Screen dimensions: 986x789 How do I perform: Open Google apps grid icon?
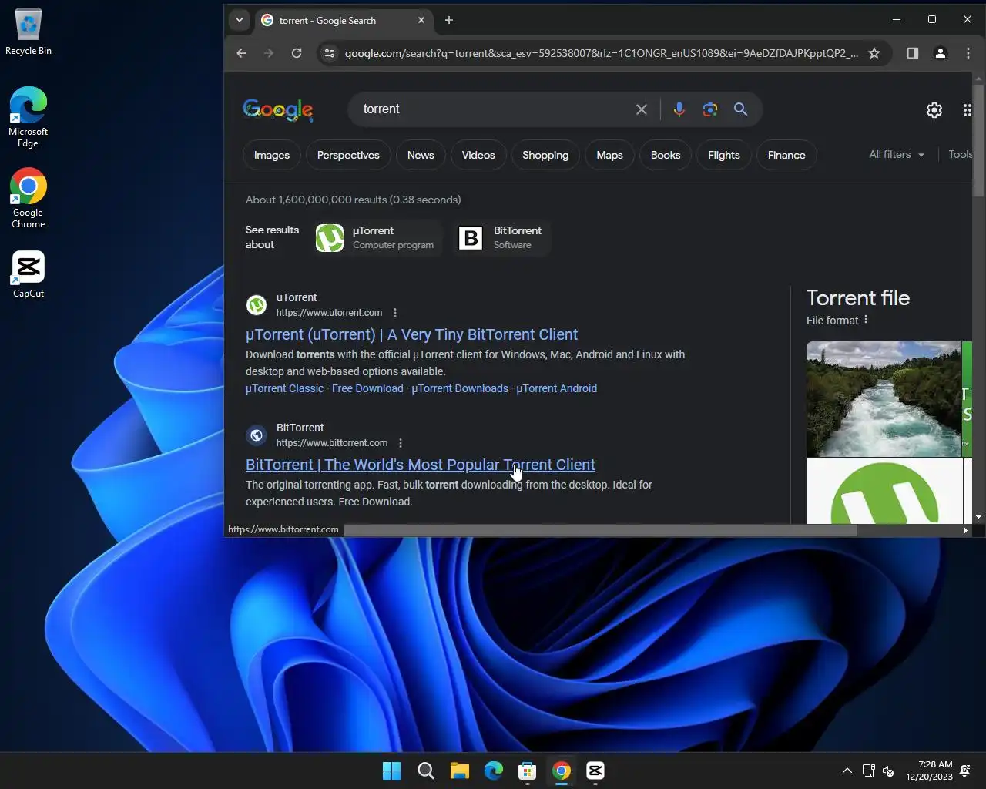[968, 110]
